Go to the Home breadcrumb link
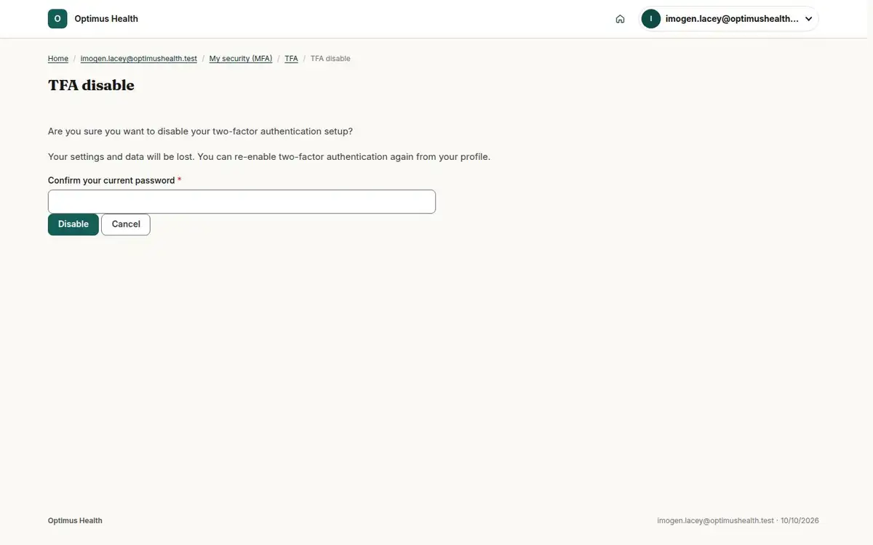 (x=58, y=58)
